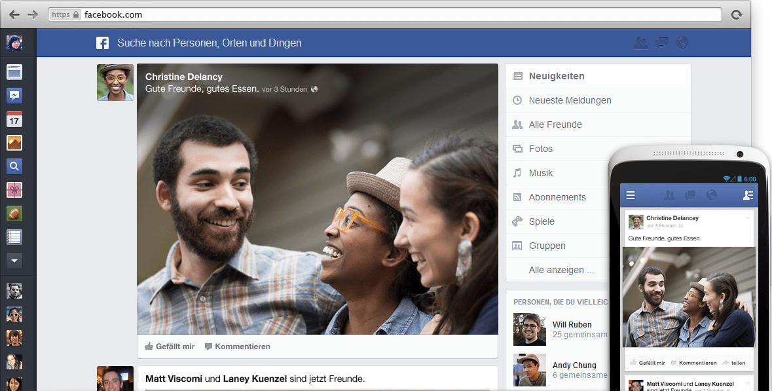Select Alle Freunde in the right menu
The image size is (772, 391).
pyautogui.click(x=598, y=124)
